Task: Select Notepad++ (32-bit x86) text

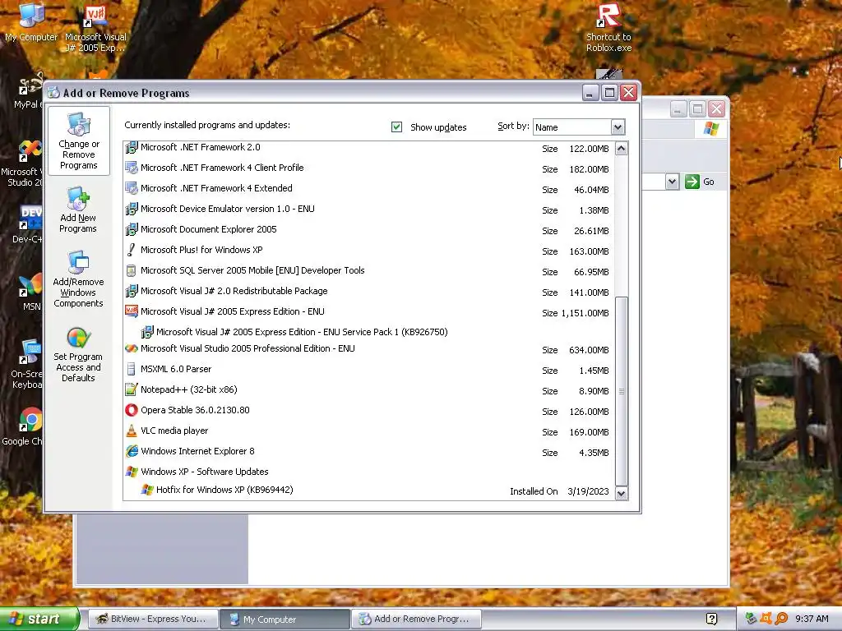Action: [189, 389]
